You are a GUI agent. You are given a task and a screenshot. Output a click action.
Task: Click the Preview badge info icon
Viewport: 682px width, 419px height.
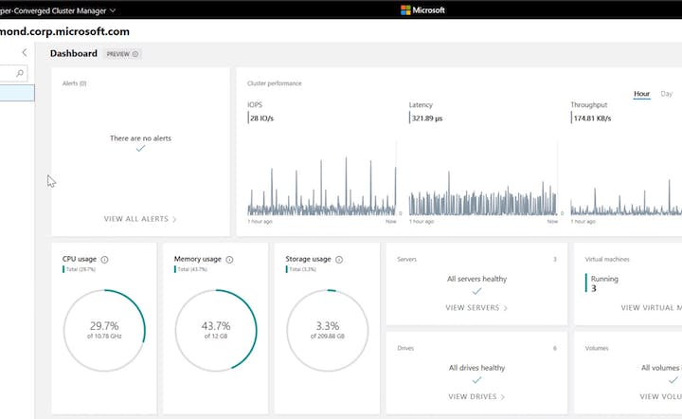(x=135, y=54)
